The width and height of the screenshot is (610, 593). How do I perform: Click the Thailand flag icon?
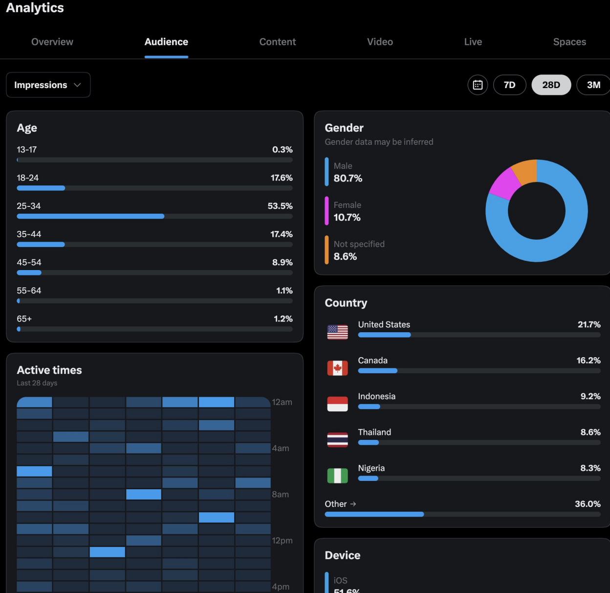(337, 440)
